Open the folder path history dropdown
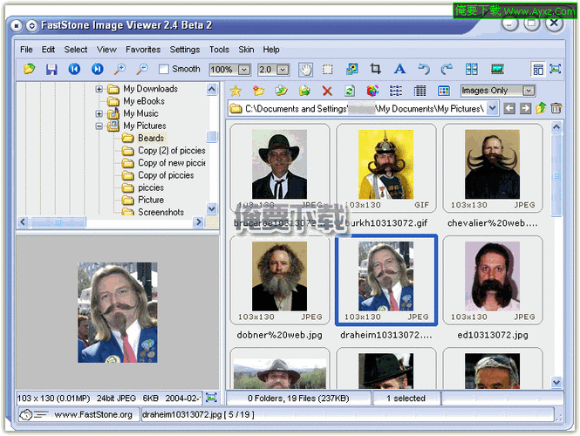This screenshot has height=436, width=580. [492, 108]
